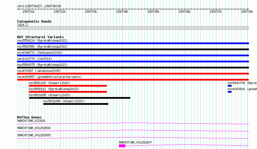The image size is (257, 149).
Task: Click the red bar for nsv470497
Action: (133, 74)
